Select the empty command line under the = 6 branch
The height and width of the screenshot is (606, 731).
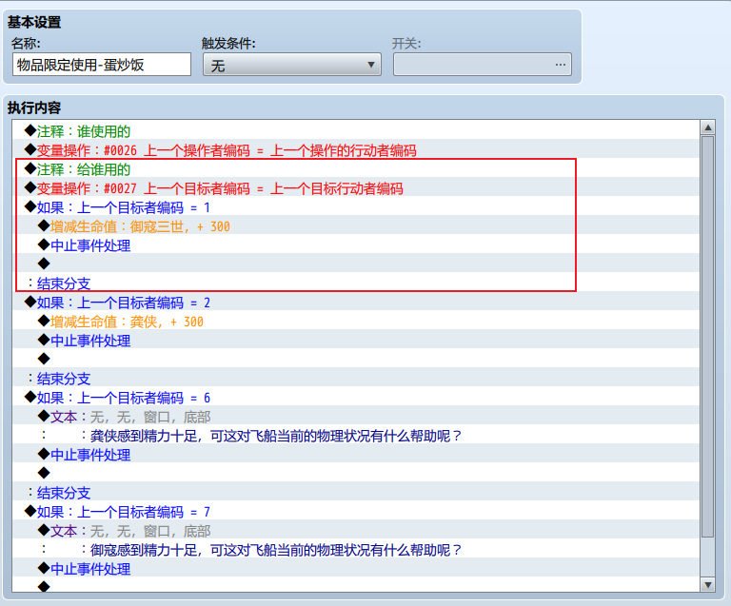click(x=356, y=473)
